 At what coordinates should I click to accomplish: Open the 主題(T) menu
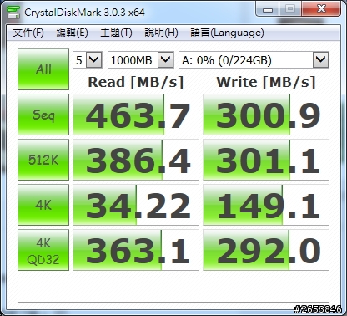116,33
